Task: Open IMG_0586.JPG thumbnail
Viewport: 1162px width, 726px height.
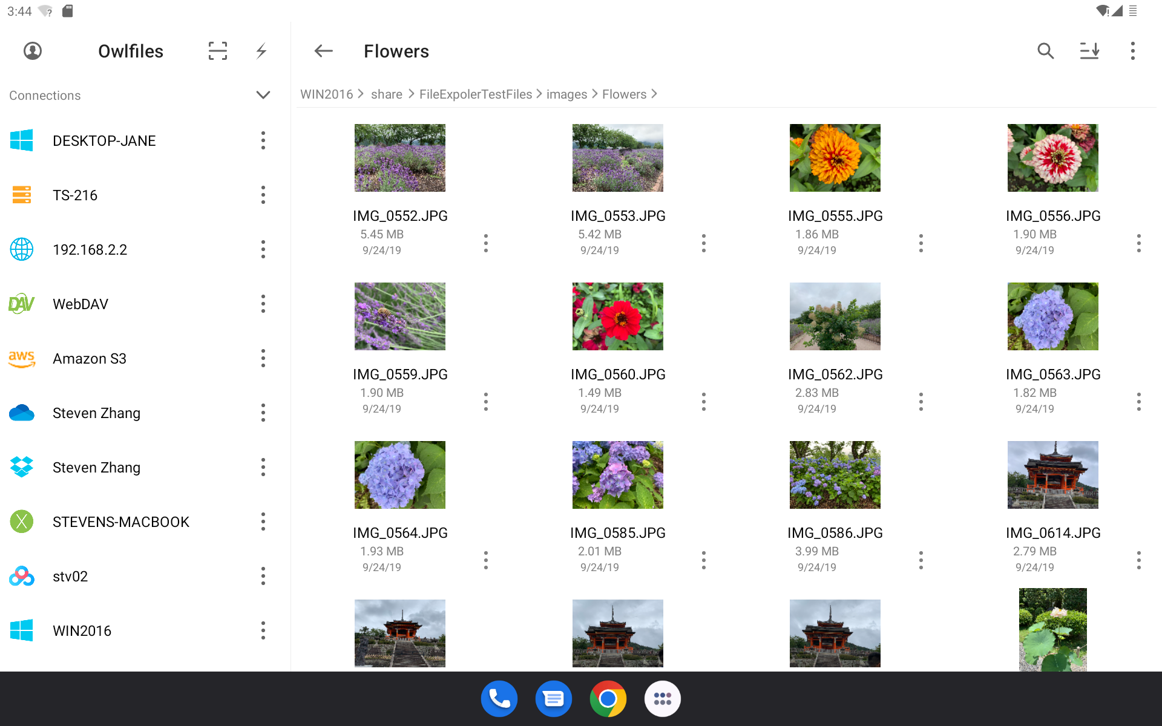Action: point(835,475)
